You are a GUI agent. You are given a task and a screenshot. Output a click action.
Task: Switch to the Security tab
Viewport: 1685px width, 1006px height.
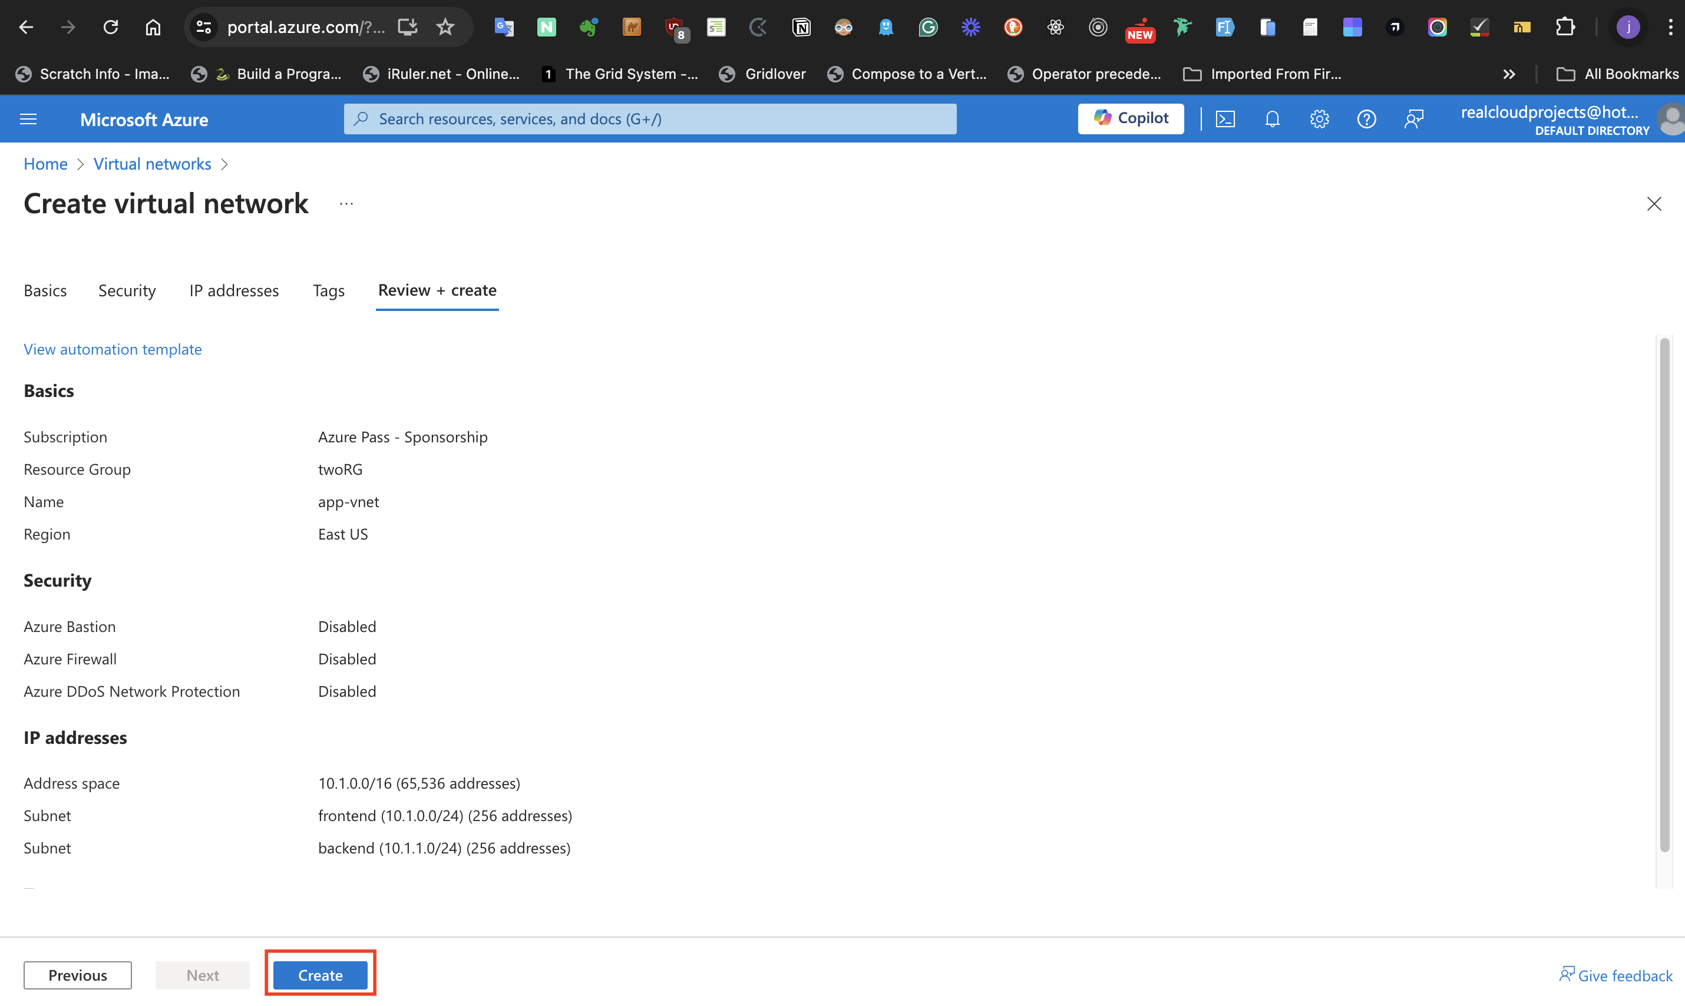(x=127, y=290)
